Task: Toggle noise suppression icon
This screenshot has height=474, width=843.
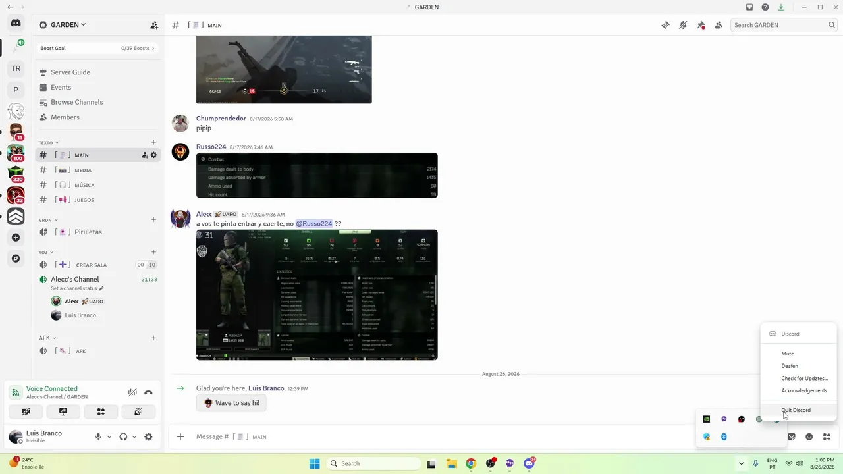Action: point(132,392)
